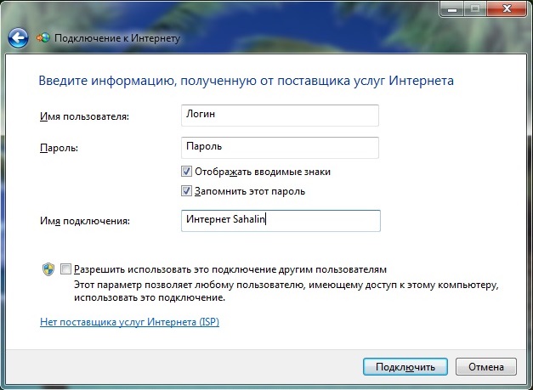This screenshot has height=390, width=533.
Task: Minimize the connection wizard window
Action: 452,8
